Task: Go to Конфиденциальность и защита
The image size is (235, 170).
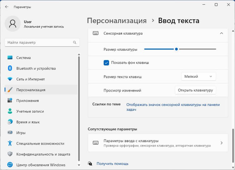Action: pos(41,154)
